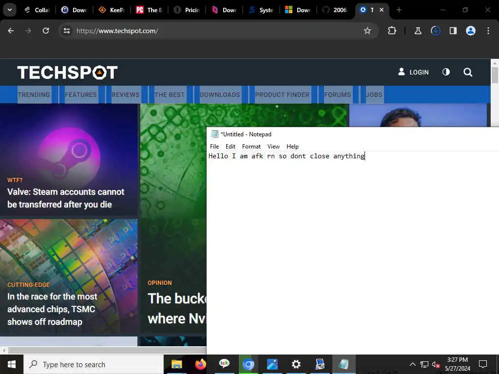499x374 pixels.
Task: Open the tab search dropdown arrow
Action: point(10,10)
